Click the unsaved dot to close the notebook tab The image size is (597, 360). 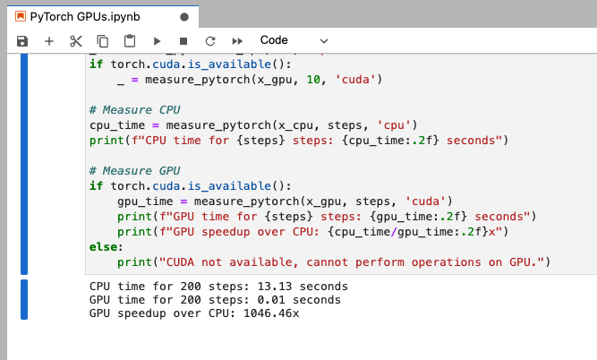(x=184, y=16)
